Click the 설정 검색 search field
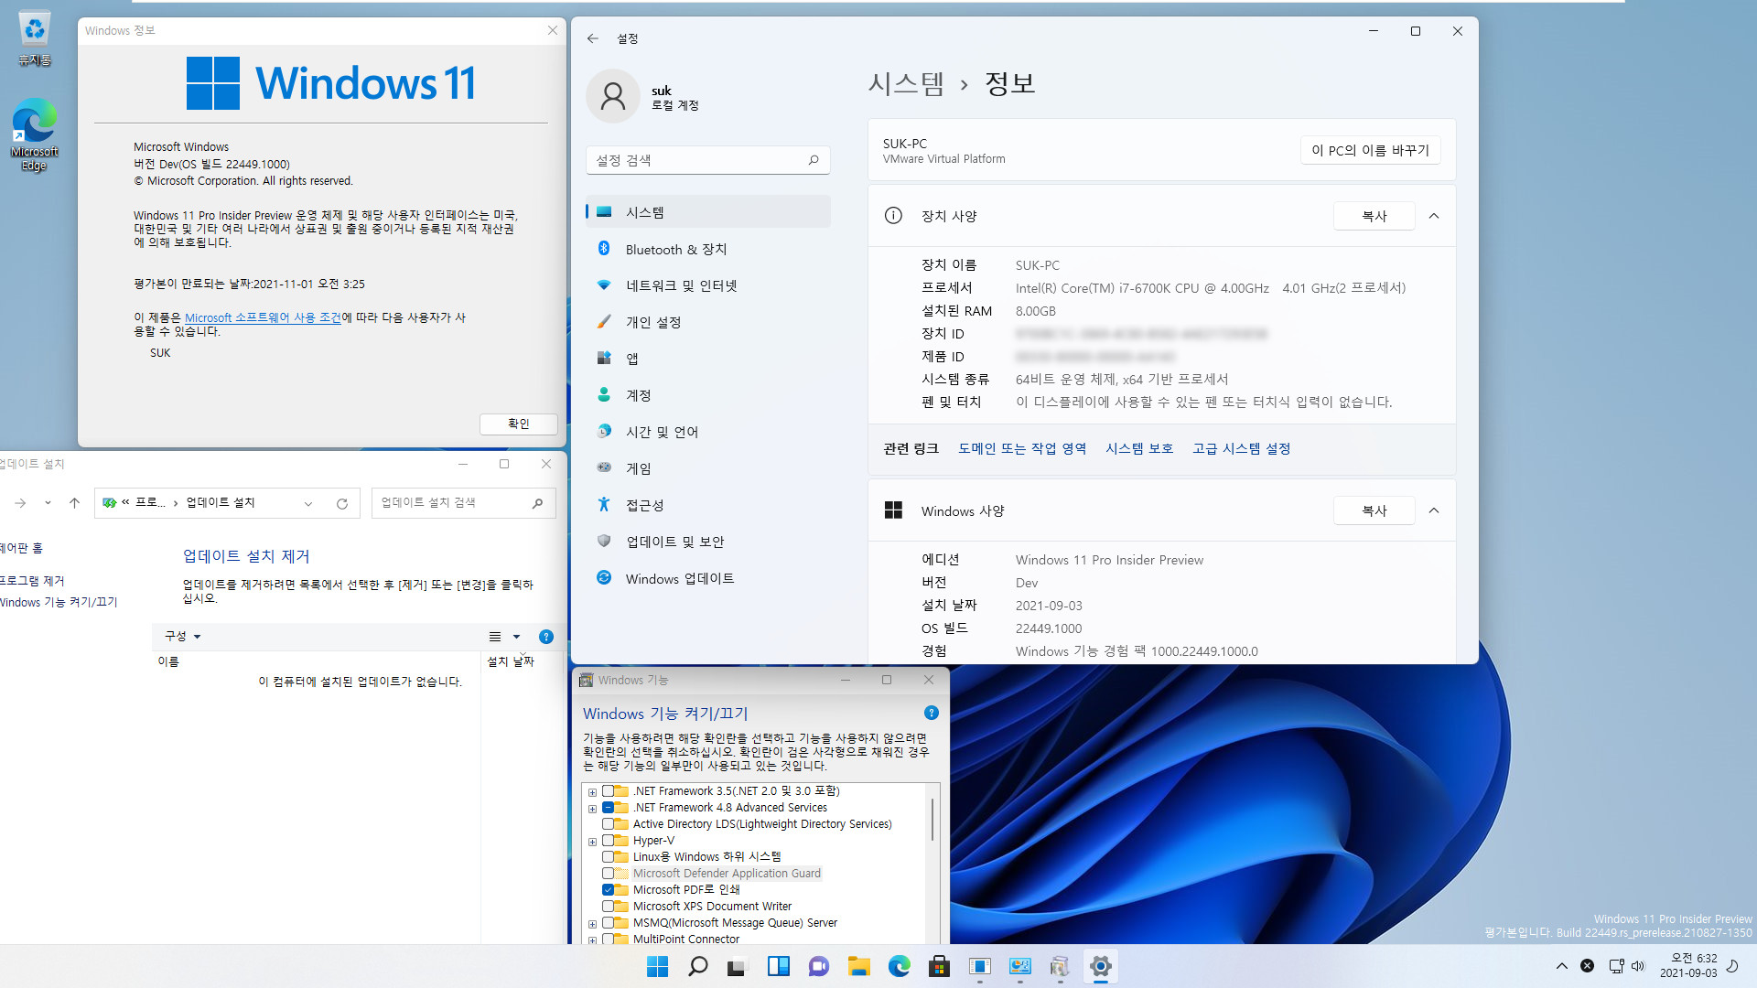Screen dimensions: 1757x988 click(707, 160)
